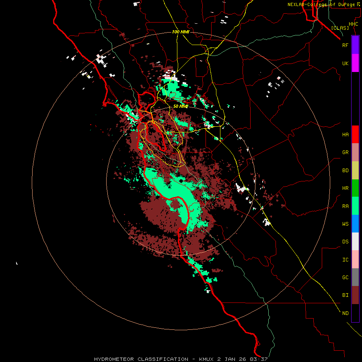Screen dimensions: 362x362
Task: Click the BI brown legend swatch
Action: point(355,295)
